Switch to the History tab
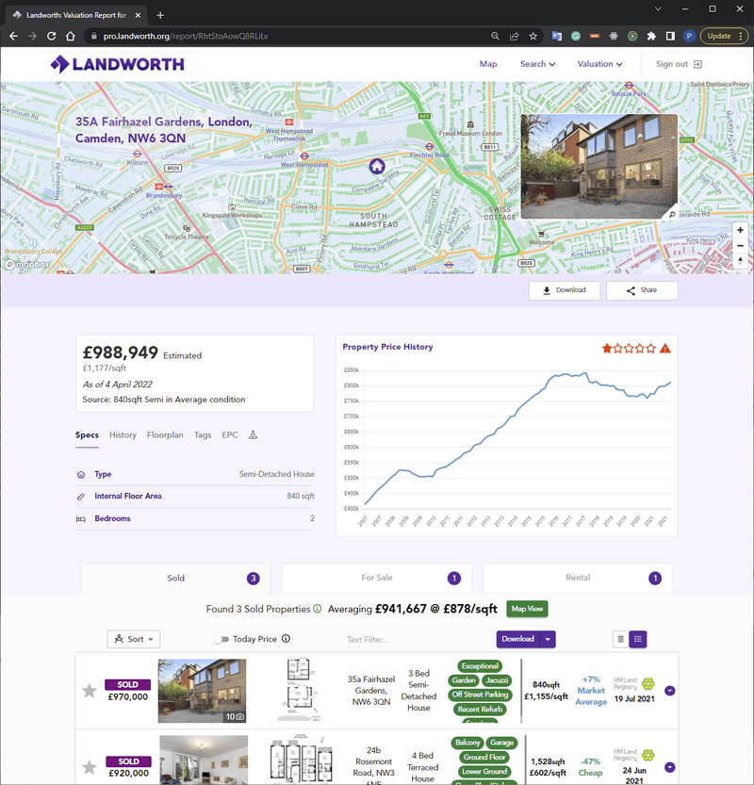Screen dimensions: 754x785 pyautogui.click(x=124, y=435)
